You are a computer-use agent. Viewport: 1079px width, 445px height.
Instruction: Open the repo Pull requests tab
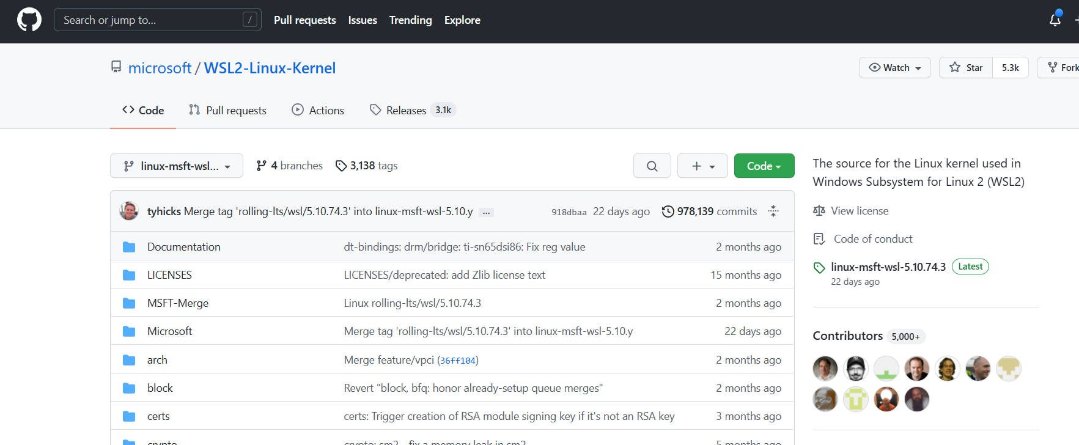[227, 110]
